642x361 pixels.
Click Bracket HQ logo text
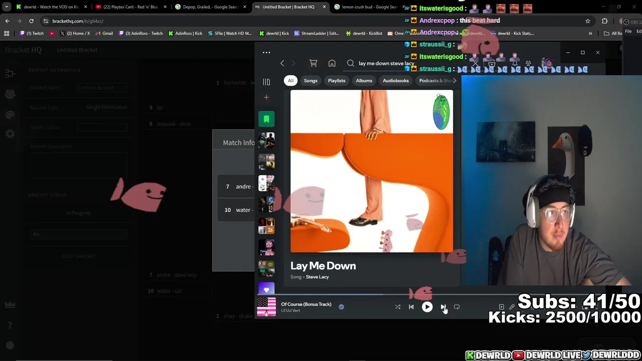23,50
